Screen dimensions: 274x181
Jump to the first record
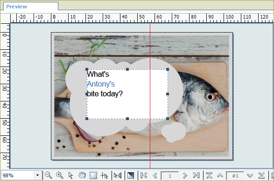[209, 175]
